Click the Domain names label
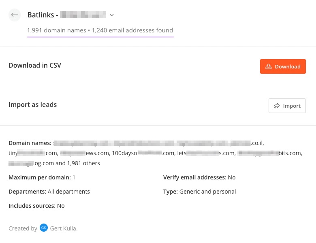This screenshot has height=243, width=316. 30,143
